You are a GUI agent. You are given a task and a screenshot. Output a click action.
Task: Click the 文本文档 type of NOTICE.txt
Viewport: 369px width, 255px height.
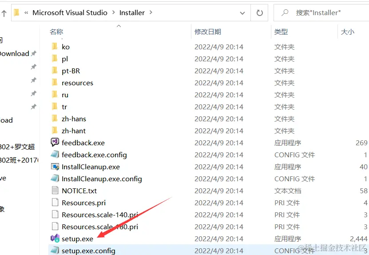(x=288, y=191)
